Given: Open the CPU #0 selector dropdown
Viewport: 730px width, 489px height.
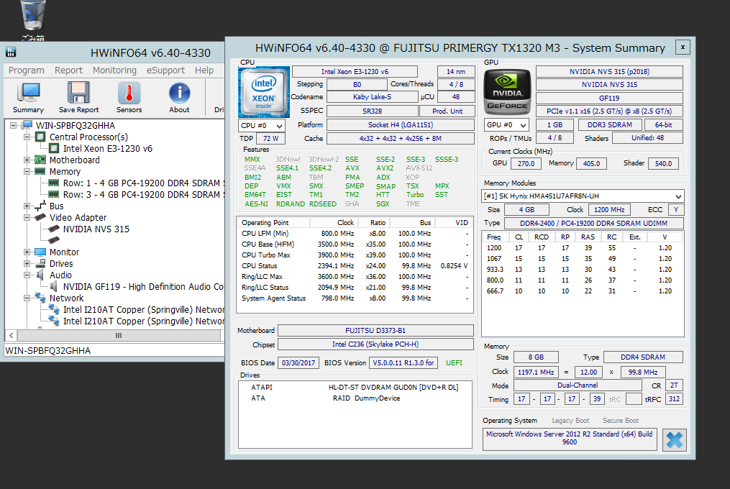Looking at the screenshot, I should point(261,126).
